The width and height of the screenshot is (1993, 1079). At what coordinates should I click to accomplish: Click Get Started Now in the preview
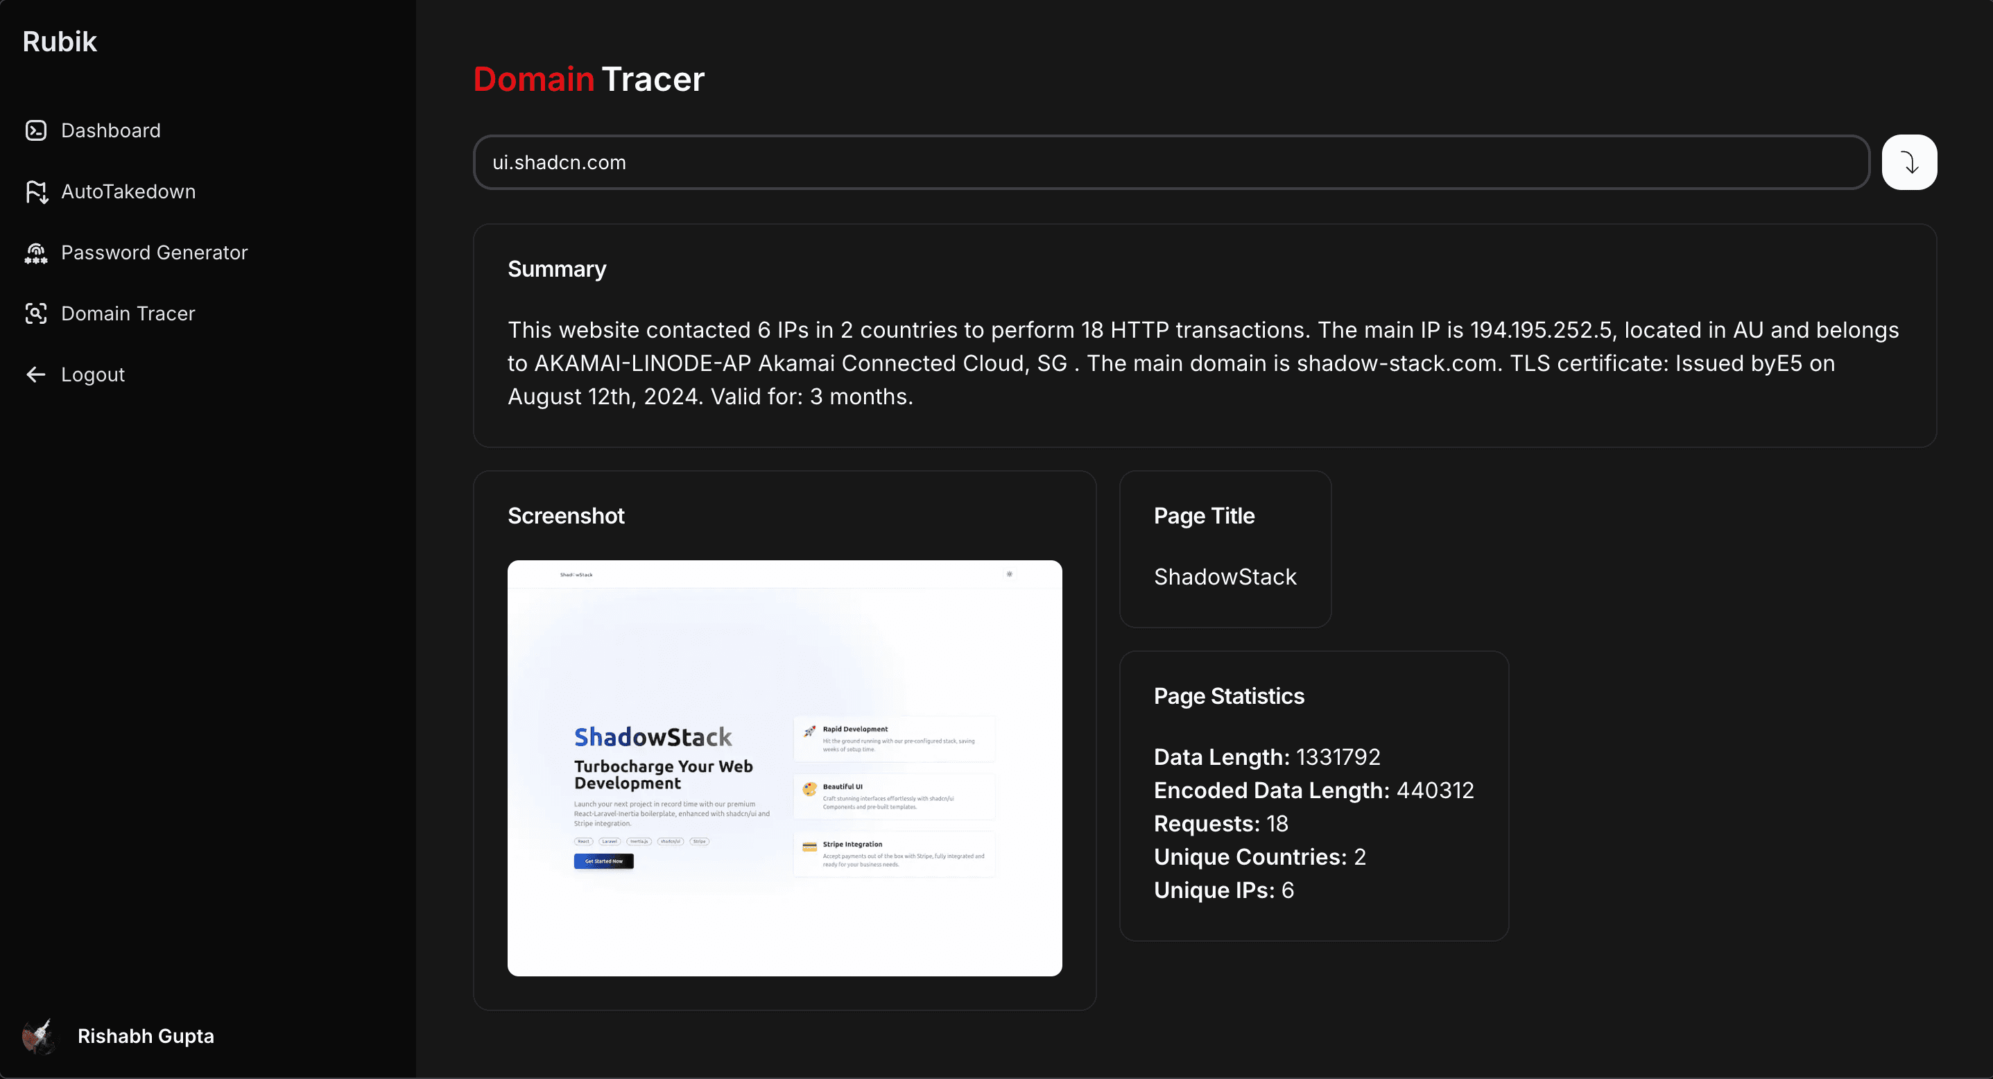pos(603,861)
